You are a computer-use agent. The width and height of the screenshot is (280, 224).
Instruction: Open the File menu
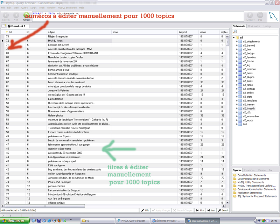3,8
